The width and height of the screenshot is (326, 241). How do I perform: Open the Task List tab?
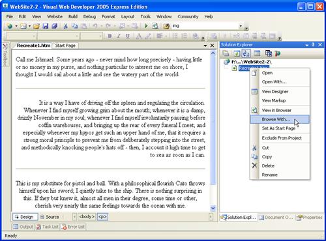(47, 227)
